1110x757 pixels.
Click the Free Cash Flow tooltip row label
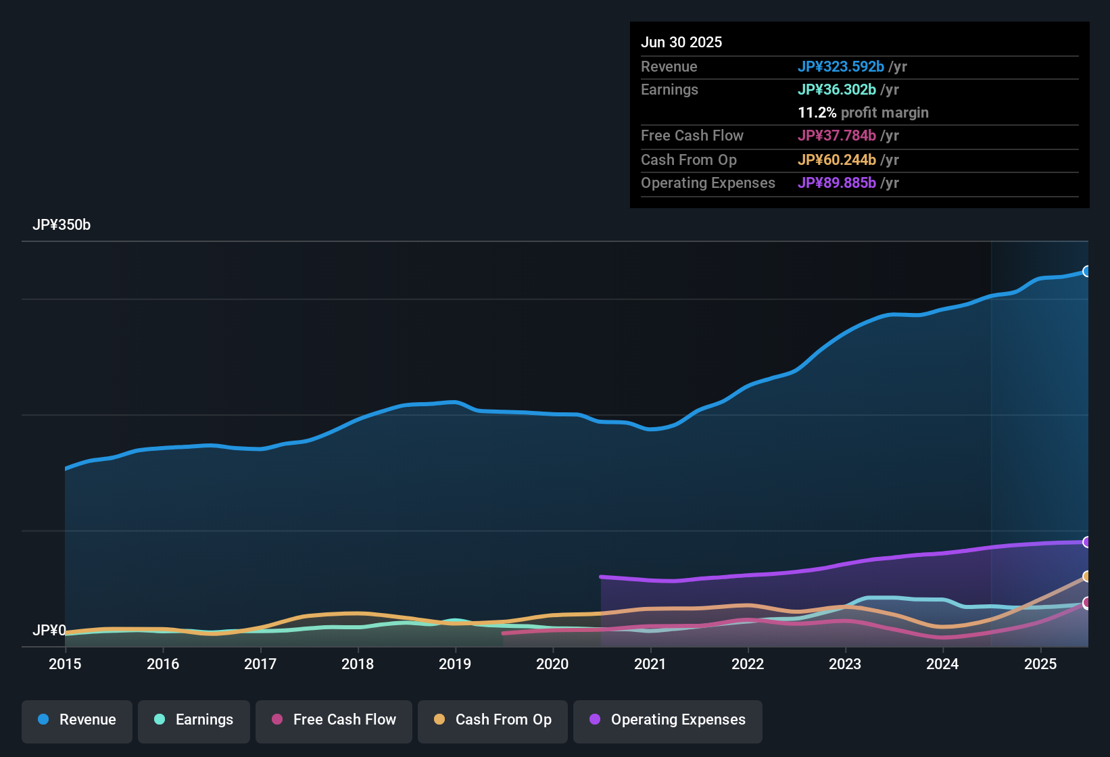[692, 136]
